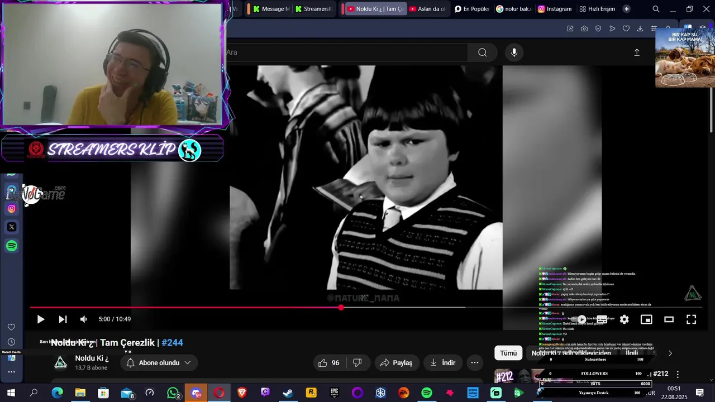Screen dimensions: 715x402
Task: Dislike the video
Action: pyautogui.click(x=357, y=363)
